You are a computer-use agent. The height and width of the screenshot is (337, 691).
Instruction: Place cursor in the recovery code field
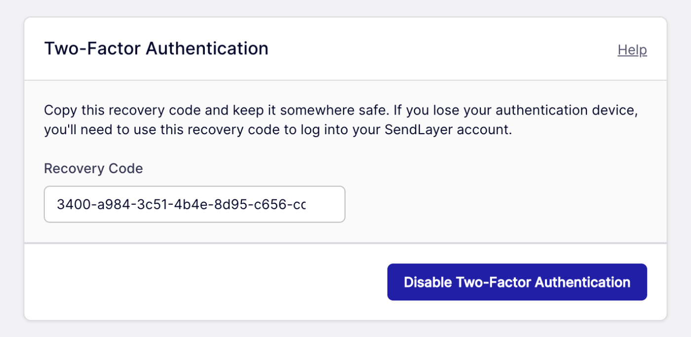[x=194, y=204]
